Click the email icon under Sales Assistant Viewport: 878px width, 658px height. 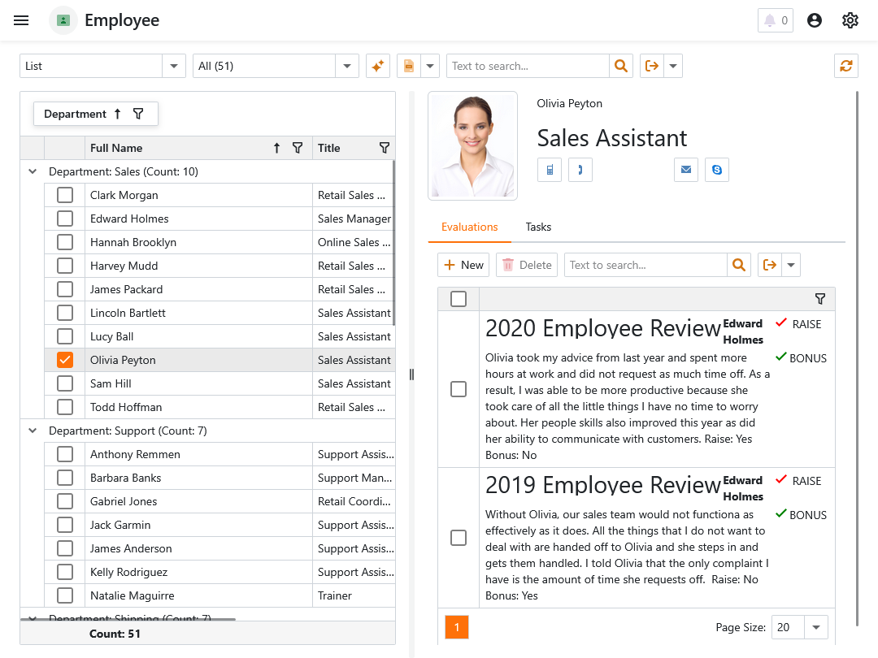(686, 170)
